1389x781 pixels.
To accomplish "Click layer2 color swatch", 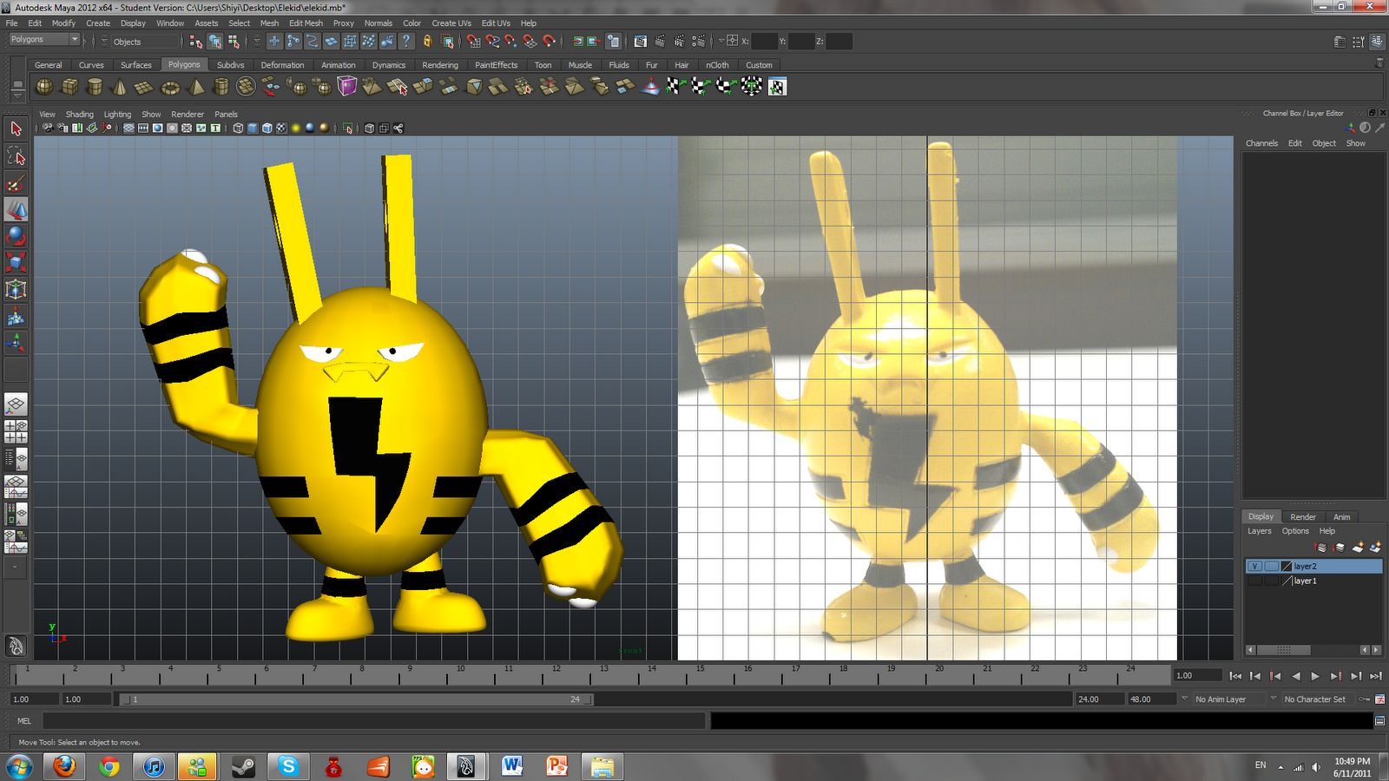I will (x=1287, y=566).
